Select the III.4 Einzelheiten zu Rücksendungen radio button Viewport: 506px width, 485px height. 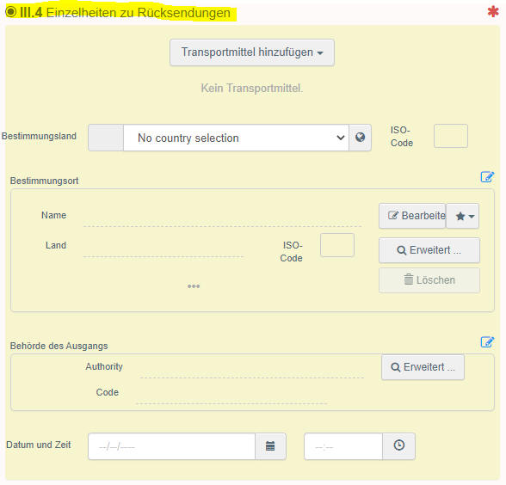point(10,12)
